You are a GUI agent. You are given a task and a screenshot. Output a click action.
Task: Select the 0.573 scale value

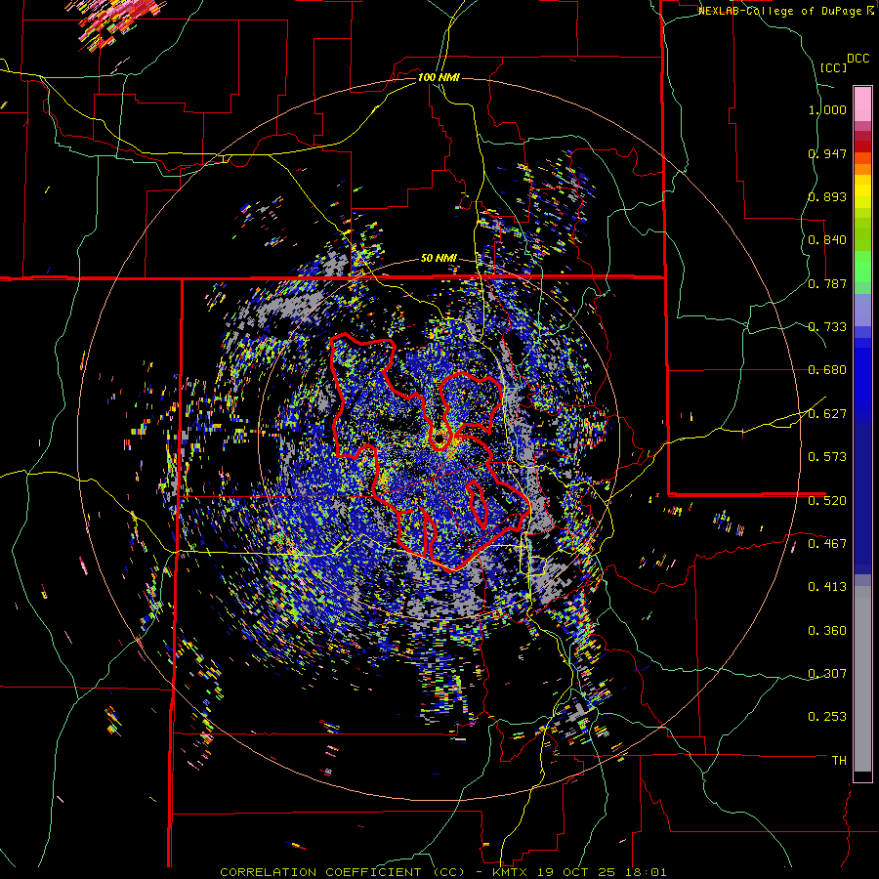pos(827,456)
